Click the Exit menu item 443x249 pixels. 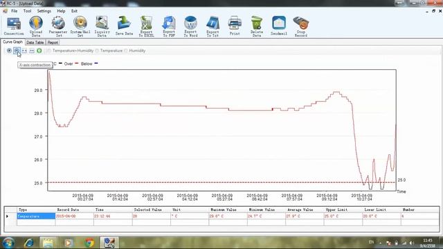[x=74, y=11]
